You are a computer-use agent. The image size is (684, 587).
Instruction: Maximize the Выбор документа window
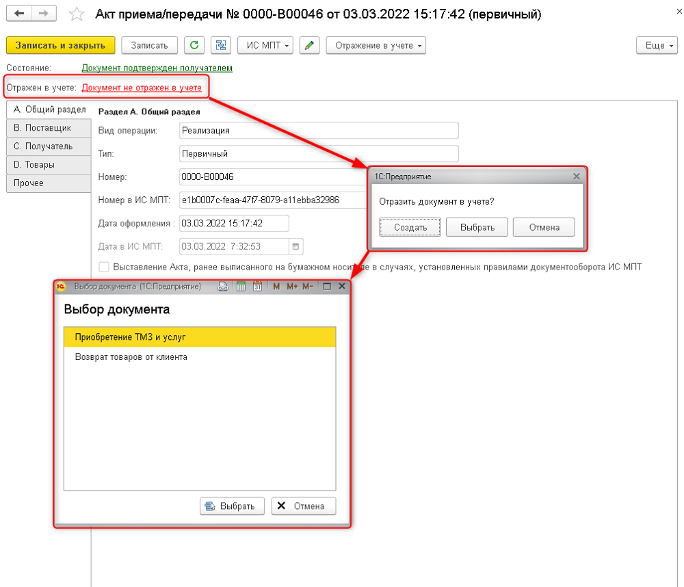pos(327,286)
